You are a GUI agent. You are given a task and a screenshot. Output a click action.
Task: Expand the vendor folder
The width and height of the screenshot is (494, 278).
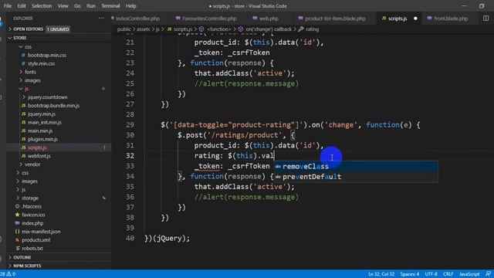click(x=32, y=164)
